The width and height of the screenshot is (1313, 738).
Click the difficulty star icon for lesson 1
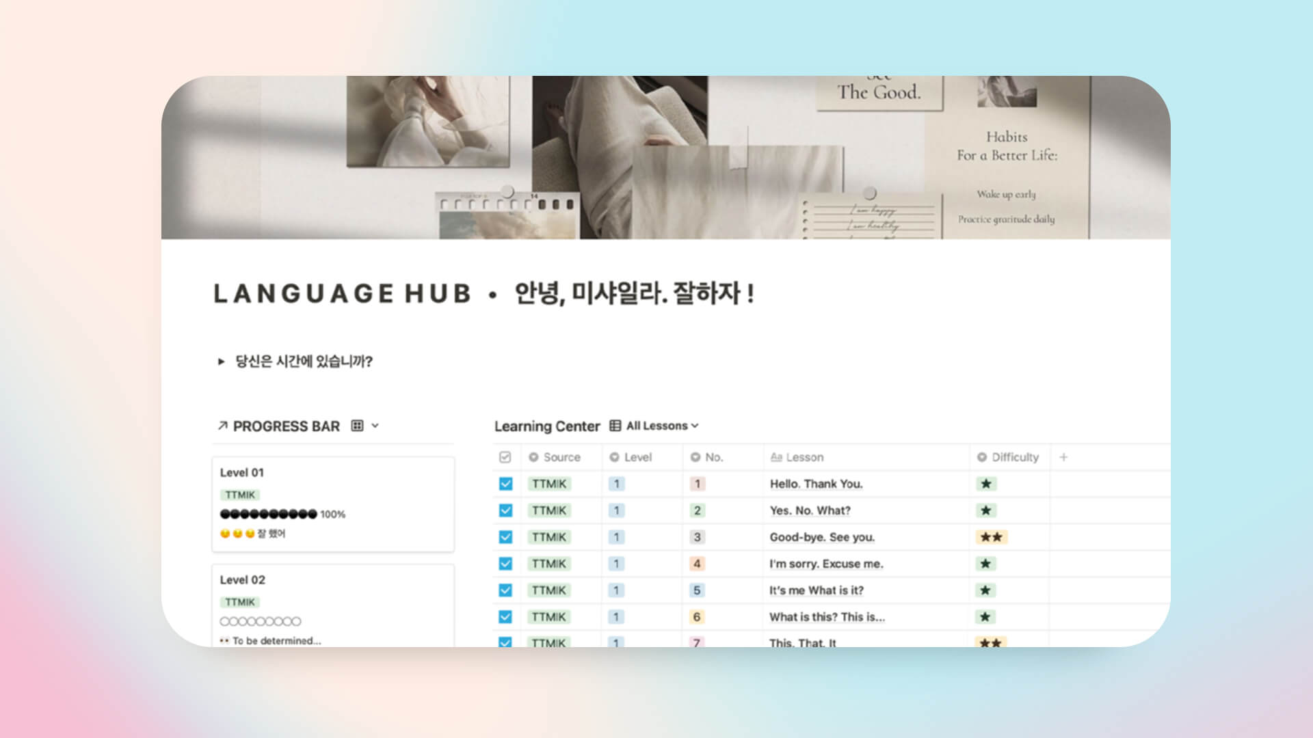click(x=985, y=484)
